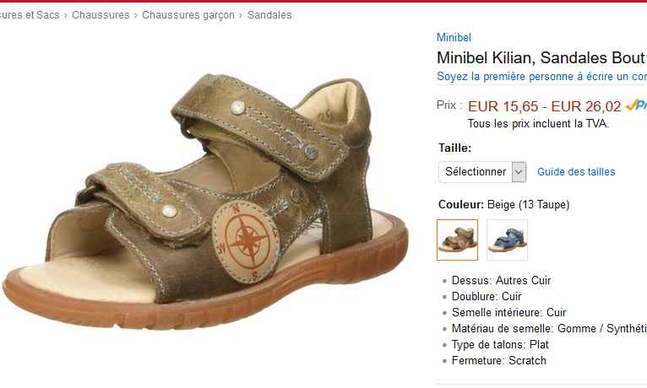Go to Chaussures garçon breadcrumb category
This screenshot has height=388, width=647.
(188, 15)
